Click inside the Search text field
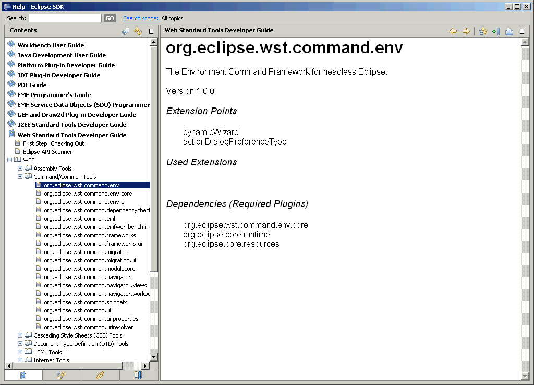The height and width of the screenshot is (385, 534). coord(65,18)
